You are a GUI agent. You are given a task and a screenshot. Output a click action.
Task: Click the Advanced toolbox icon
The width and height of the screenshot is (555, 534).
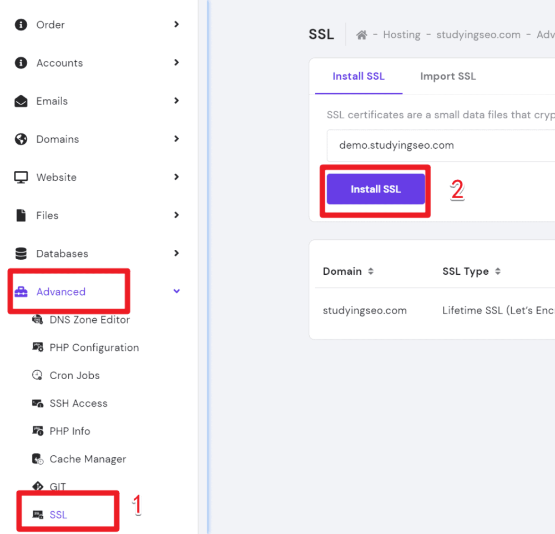pyautogui.click(x=21, y=292)
